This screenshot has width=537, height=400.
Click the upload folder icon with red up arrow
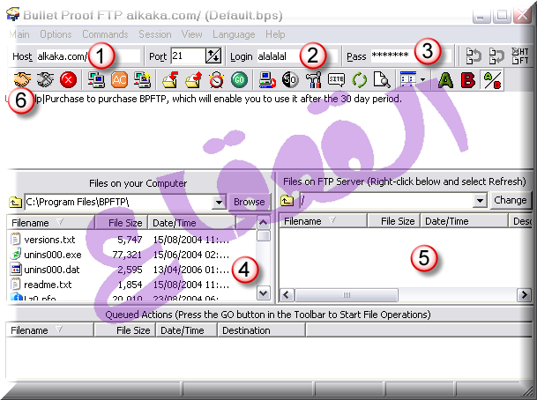point(193,80)
